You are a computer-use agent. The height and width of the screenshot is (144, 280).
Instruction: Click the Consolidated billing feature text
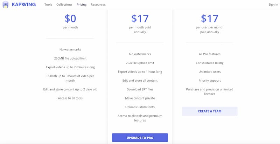[x=209, y=63]
